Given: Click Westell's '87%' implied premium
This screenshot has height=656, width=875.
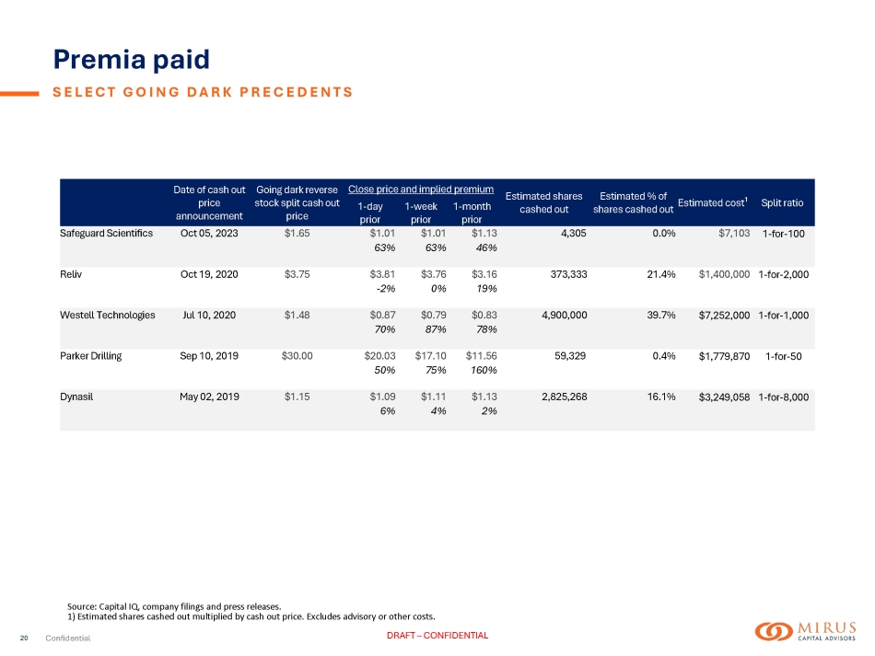Looking at the screenshot, I should 436,329.
